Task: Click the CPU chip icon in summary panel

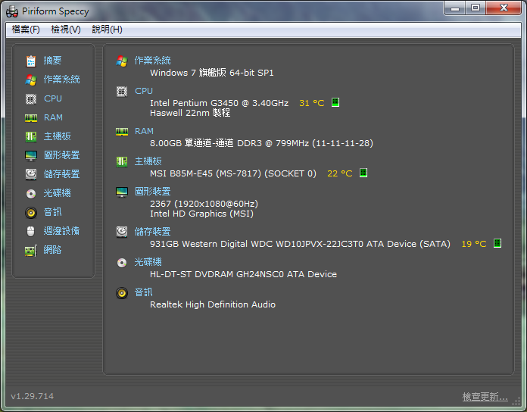Action: point(122,92)
